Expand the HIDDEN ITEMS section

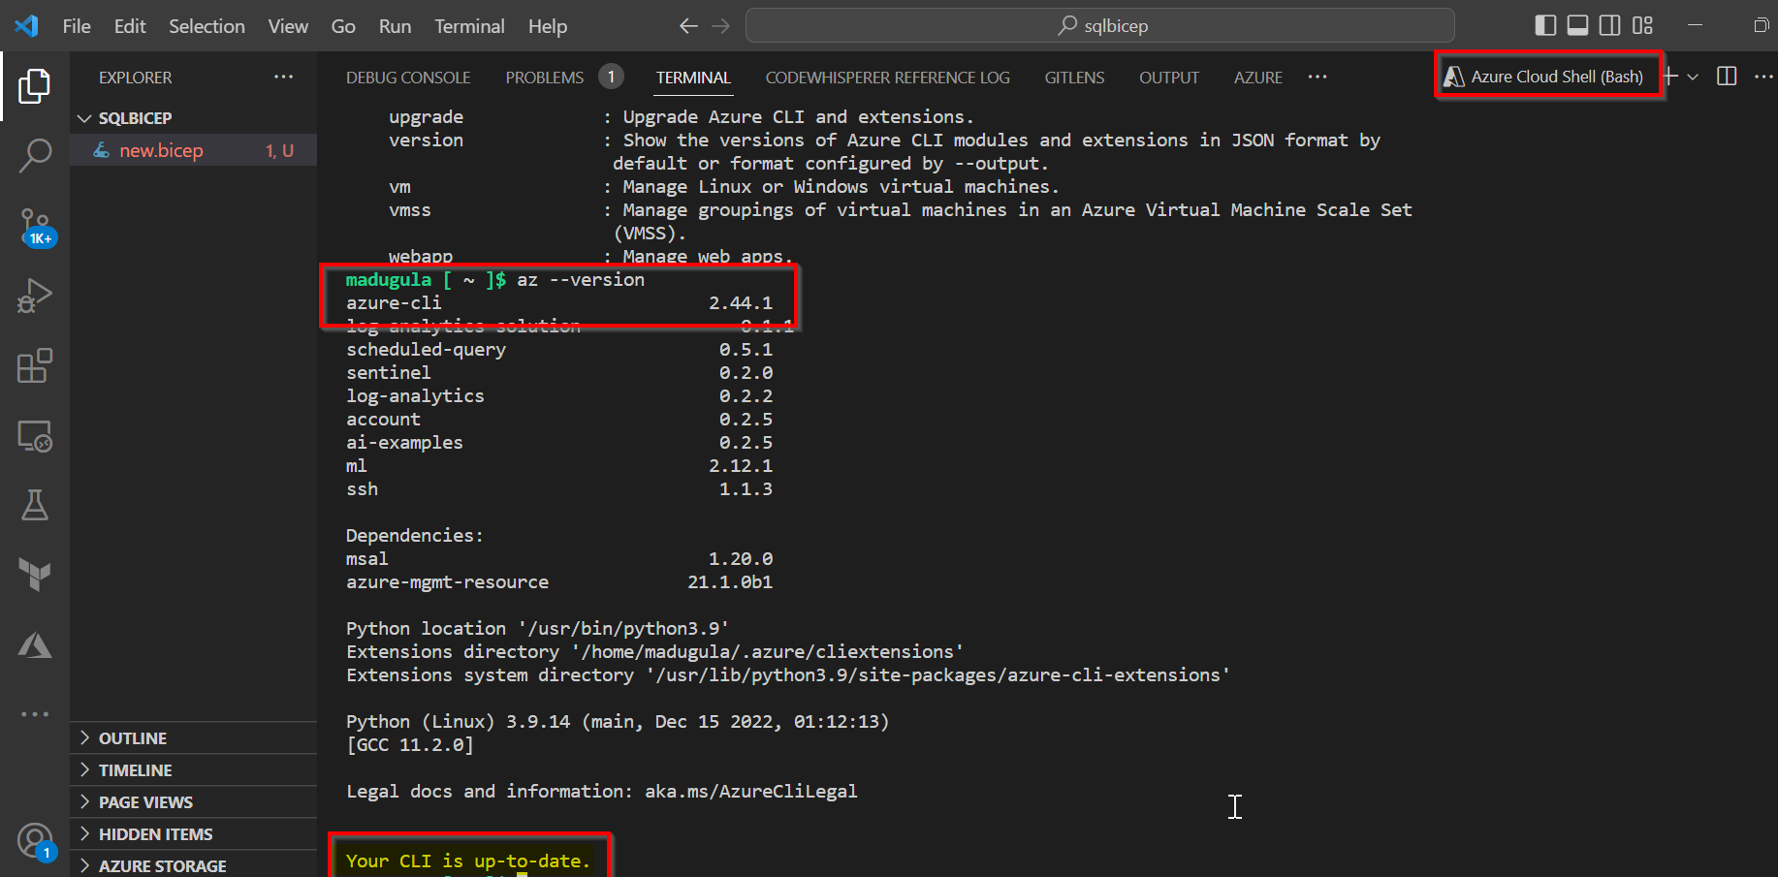pos(194,834)
